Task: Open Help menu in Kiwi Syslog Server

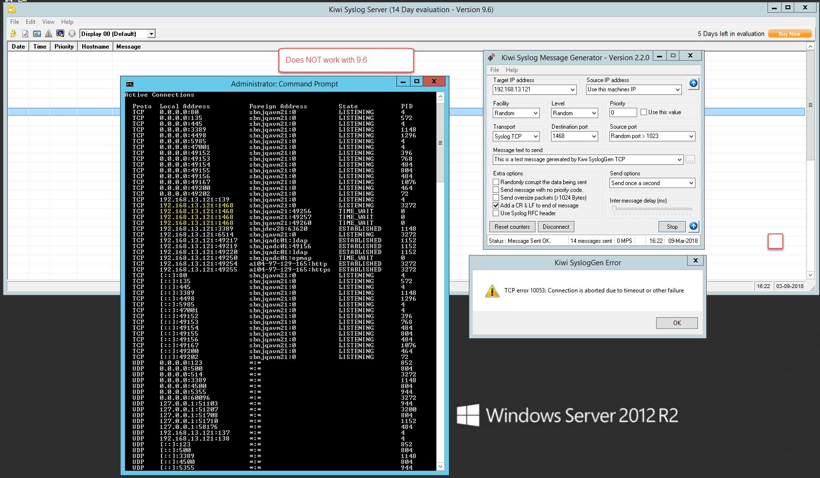Action: pos(67,22)
